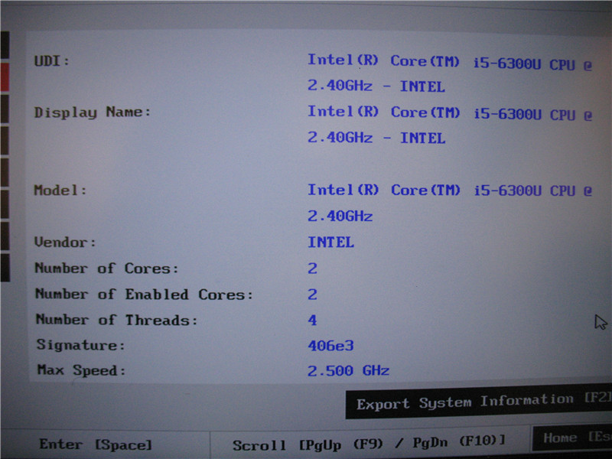The image size is (612, 459).
Task: Click the Model value's Intel(R) Core(TM) line
Action: (x=450, y=190)
